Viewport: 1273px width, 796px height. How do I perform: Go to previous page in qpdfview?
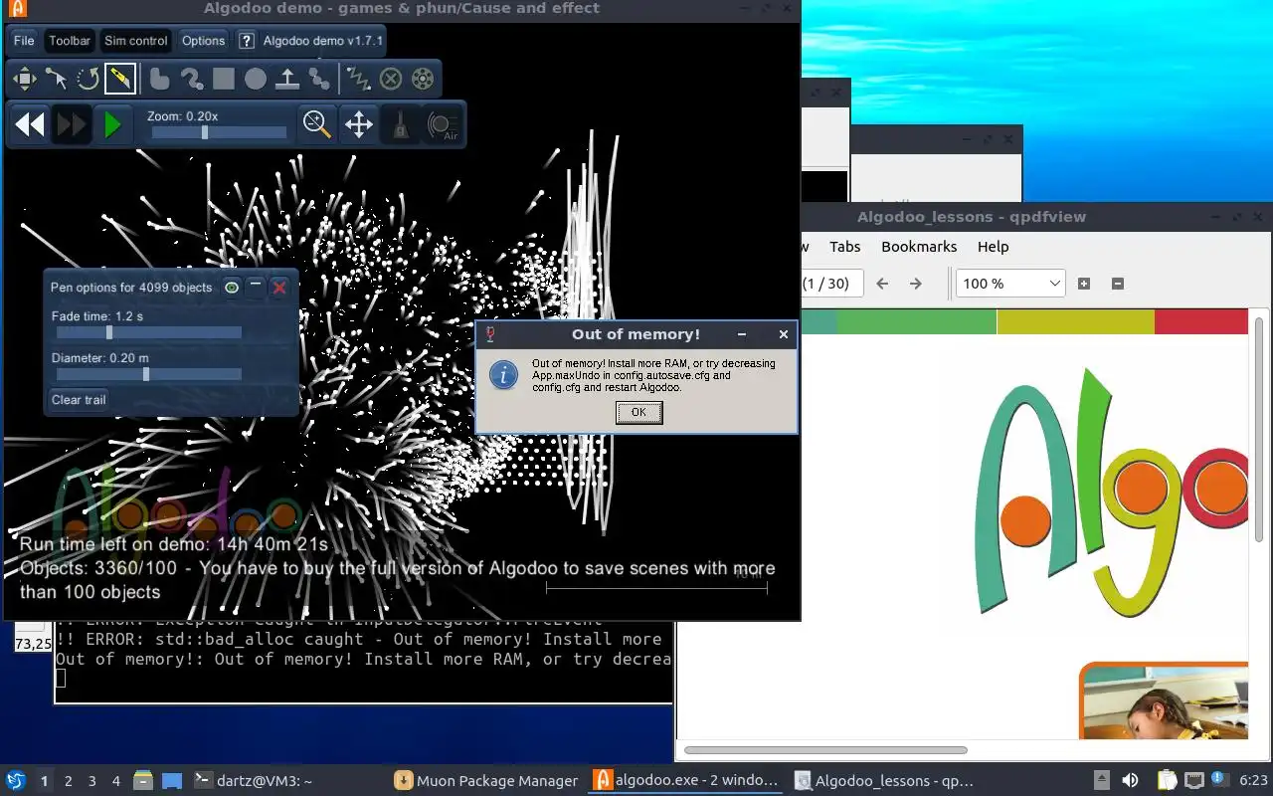pyautogui.click(x=882, y=284)
